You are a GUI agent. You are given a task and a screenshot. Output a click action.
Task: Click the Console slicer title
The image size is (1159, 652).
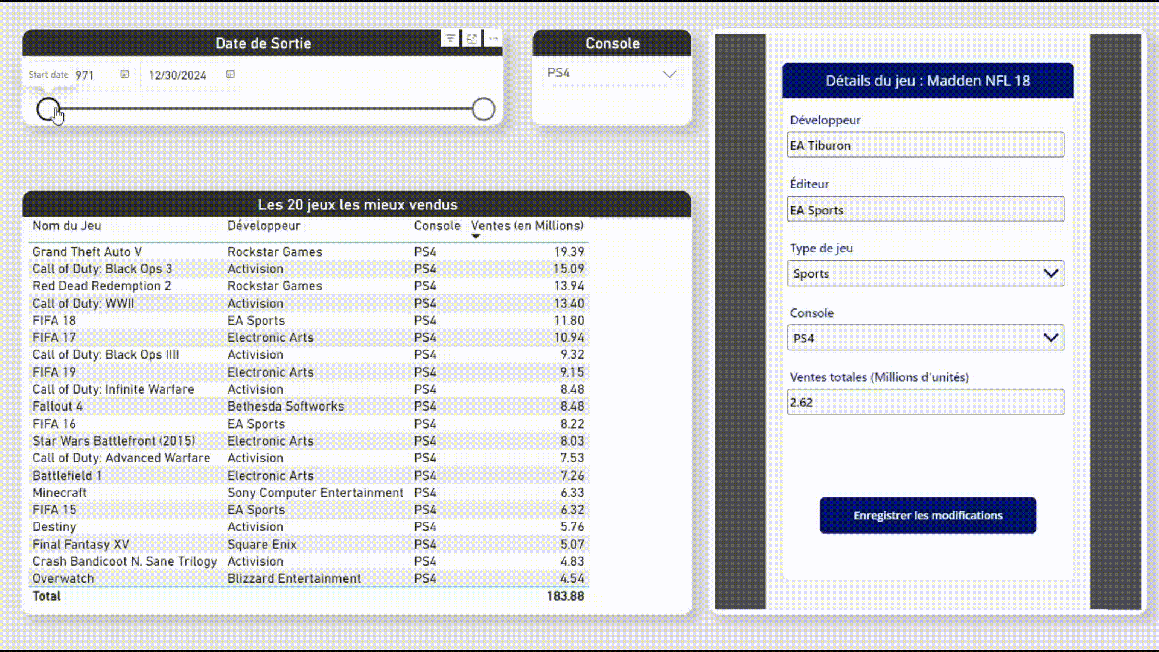(612, 43)
